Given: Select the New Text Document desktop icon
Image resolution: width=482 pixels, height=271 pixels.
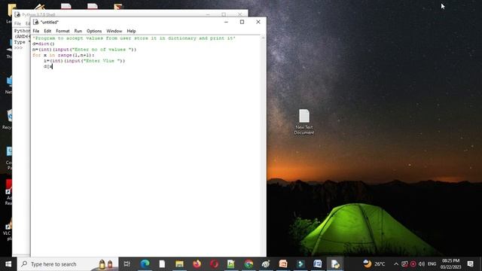Looking at the screenshot, I should pos(304,122).
